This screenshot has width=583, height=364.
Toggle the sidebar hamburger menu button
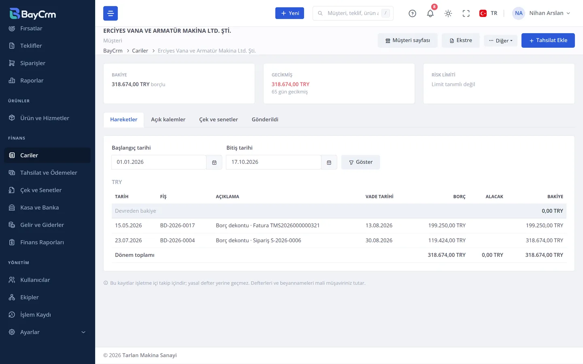(x=111, y=13)
